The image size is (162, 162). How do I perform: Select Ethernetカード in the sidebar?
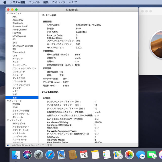[20, 26]
